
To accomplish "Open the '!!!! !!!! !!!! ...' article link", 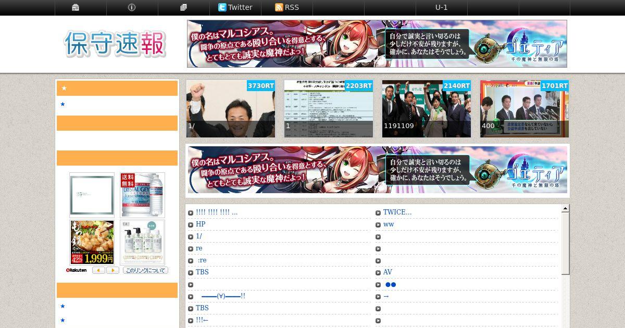I will coord(217,212).
